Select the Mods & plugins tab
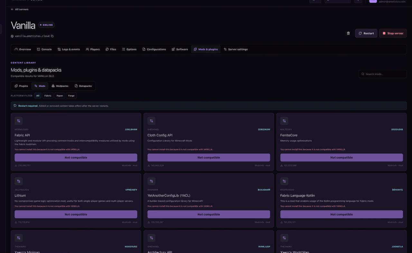Viewport: 412px width, 253px height. tap(206, 49)
